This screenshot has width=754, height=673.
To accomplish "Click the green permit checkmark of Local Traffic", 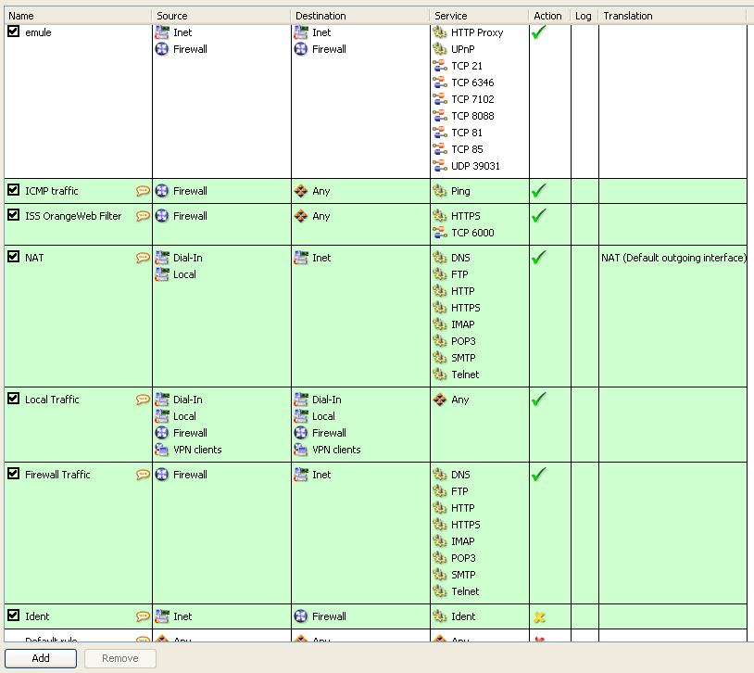I will click(x=539, y=400).
